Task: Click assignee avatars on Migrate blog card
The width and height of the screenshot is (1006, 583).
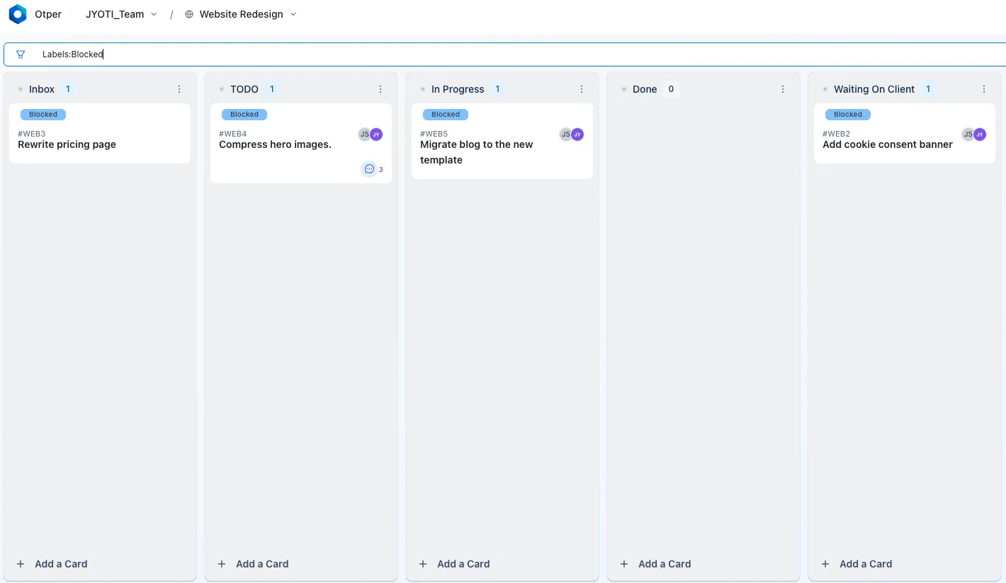Action: pyautogui.click(x=571, y=134)
